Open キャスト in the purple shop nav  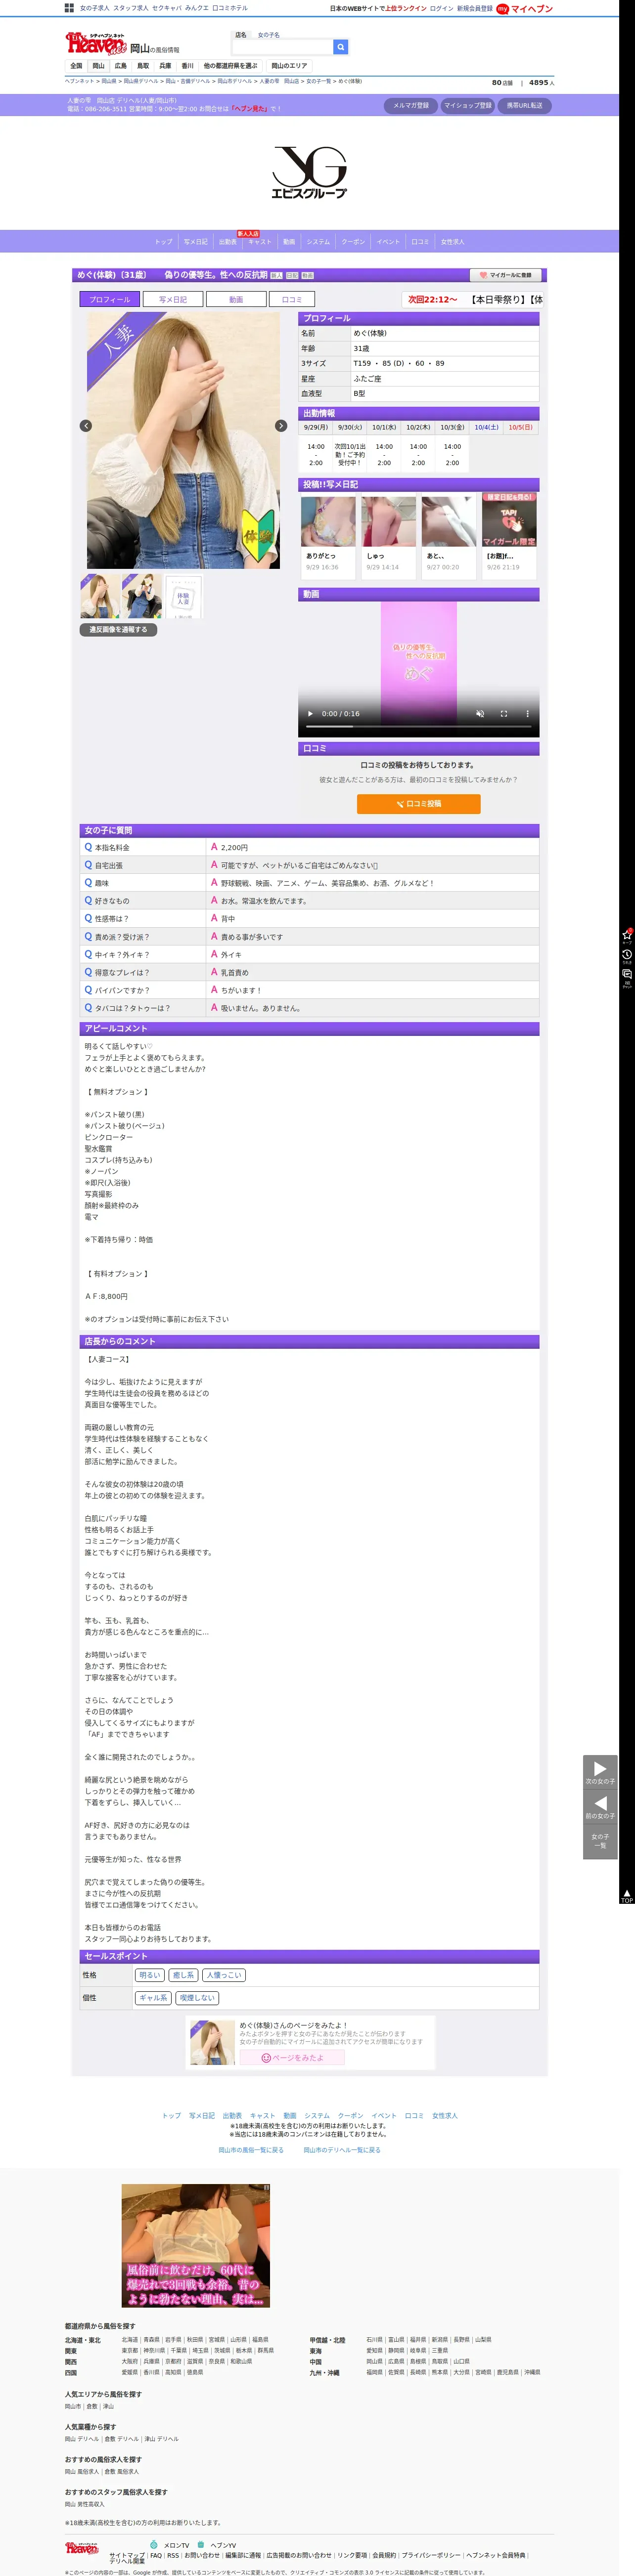(x=260, y=242)
